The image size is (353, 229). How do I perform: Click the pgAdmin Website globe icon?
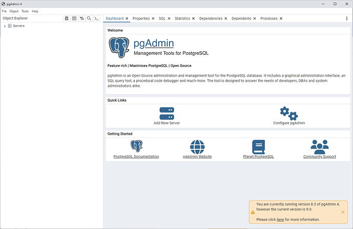(197, 147)
